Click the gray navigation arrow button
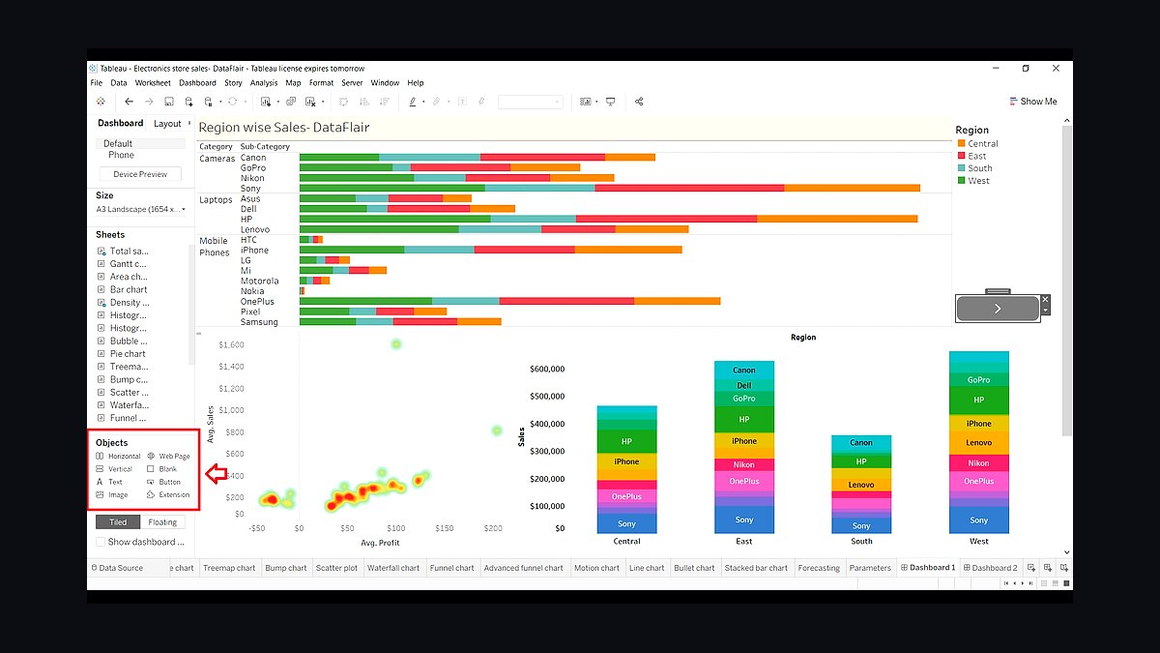The height and width of the screenshot is (653, 1160). click(998, 308)
